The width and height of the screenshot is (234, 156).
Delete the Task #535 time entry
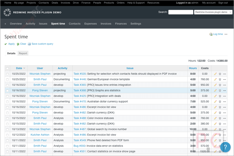pos(220,74)
